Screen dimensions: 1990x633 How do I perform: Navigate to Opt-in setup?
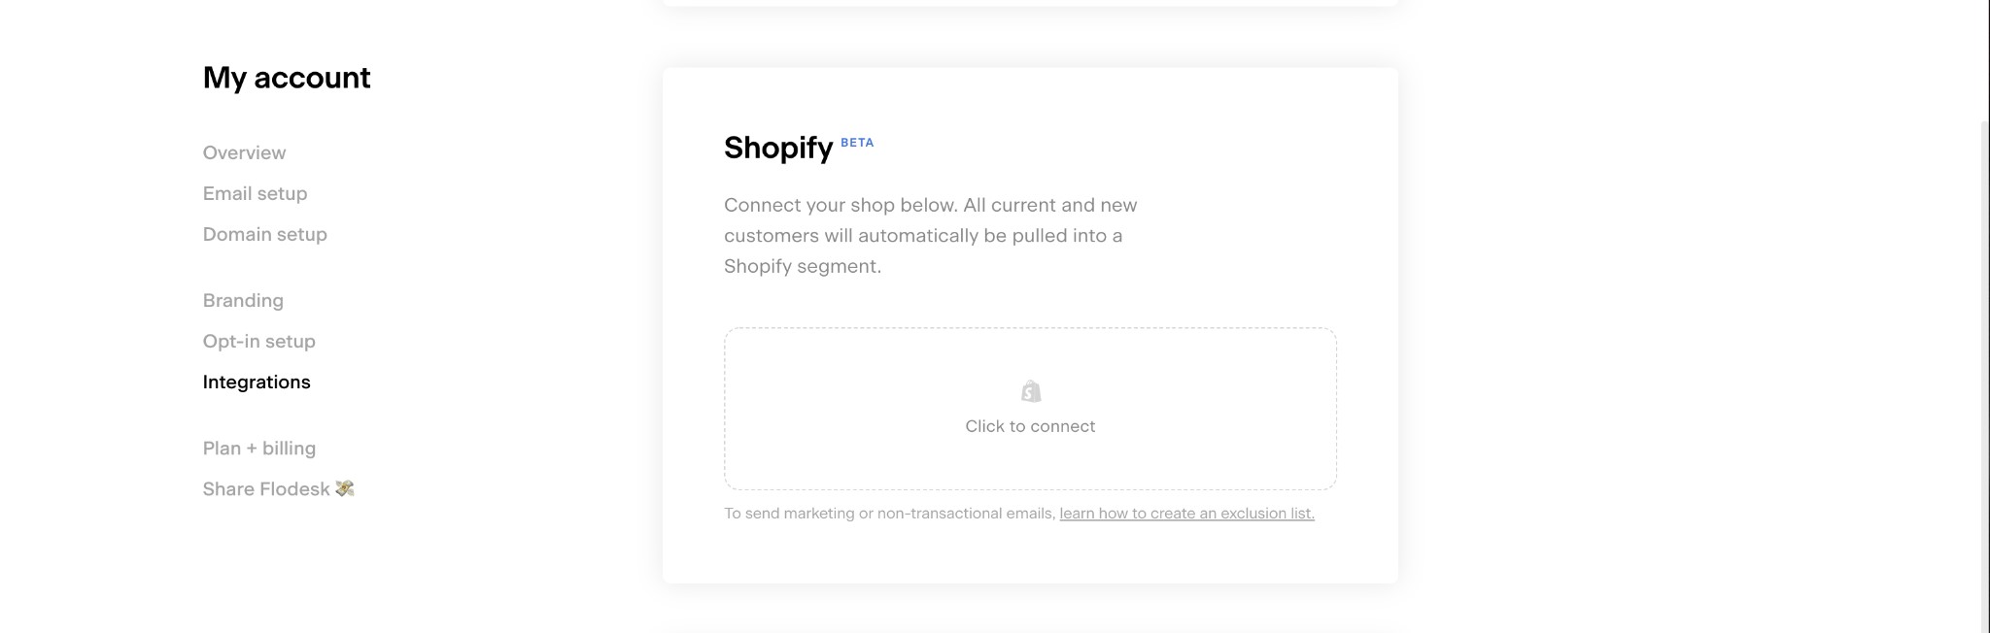tap(258, 341)
